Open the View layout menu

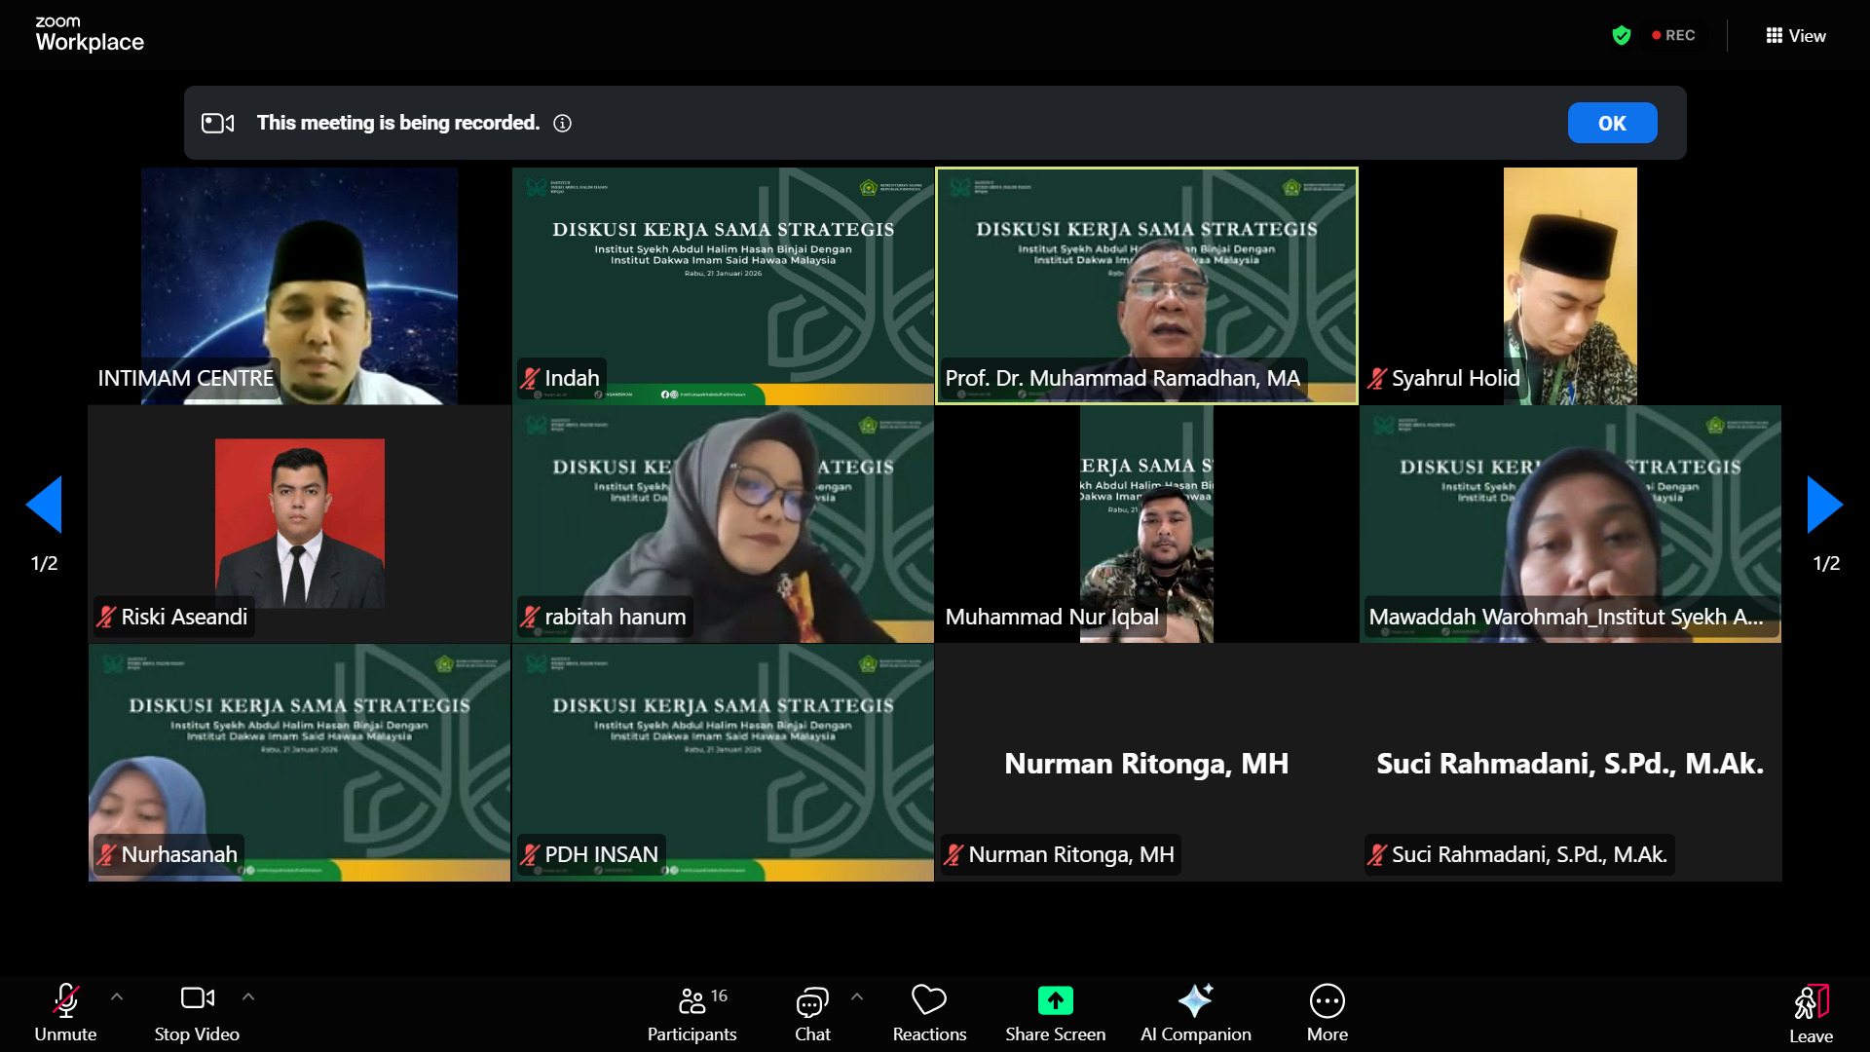coord(1795,35)
